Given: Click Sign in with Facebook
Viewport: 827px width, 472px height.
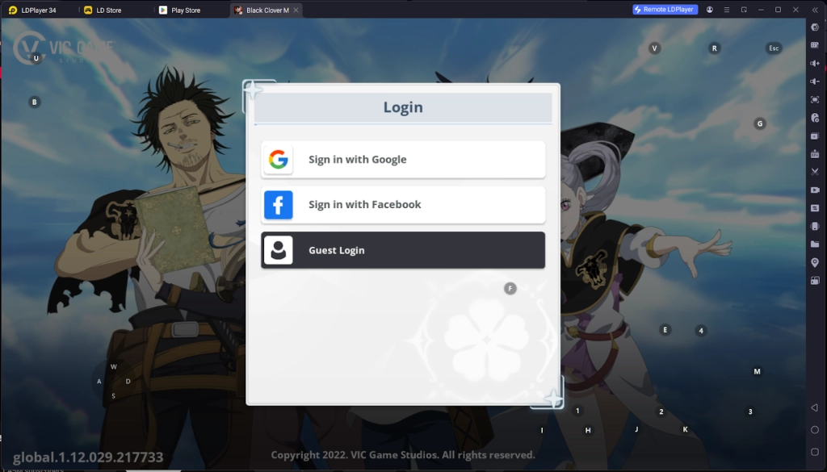Looking at the screenshot, I should point(403,205).
